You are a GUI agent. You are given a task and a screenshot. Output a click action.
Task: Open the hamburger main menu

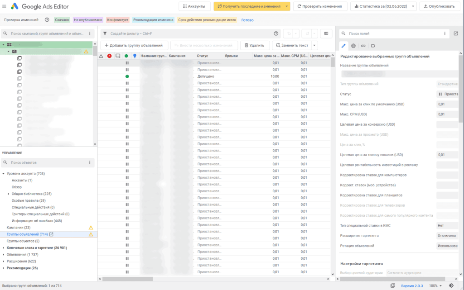4,6
